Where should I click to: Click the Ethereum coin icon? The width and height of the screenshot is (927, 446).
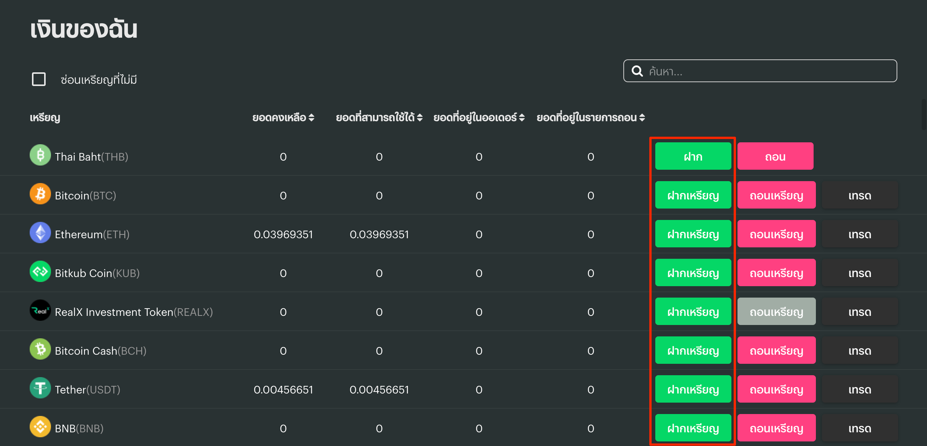pyautogui.click(x=40, y=233)
